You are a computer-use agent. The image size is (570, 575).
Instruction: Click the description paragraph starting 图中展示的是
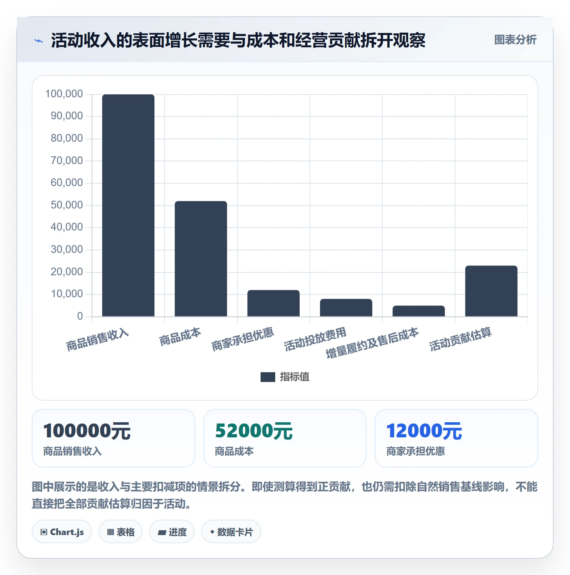[285, 495]
